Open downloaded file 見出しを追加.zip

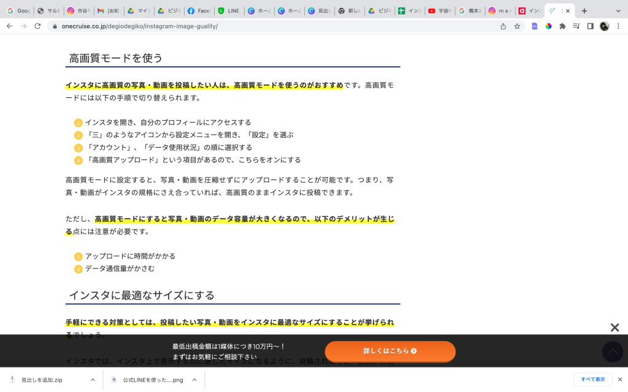point(42,380)
